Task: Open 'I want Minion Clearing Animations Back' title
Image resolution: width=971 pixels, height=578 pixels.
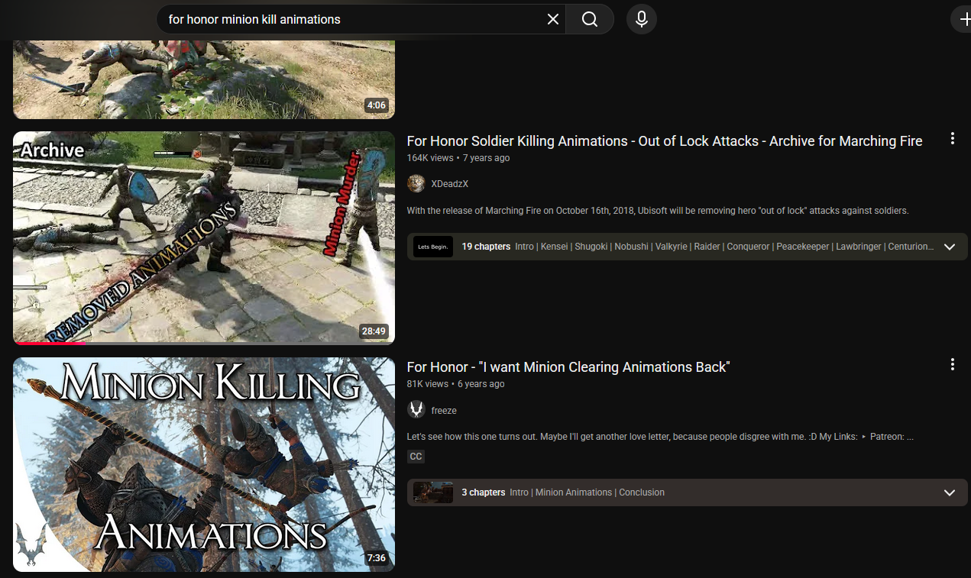Action: 568,367
